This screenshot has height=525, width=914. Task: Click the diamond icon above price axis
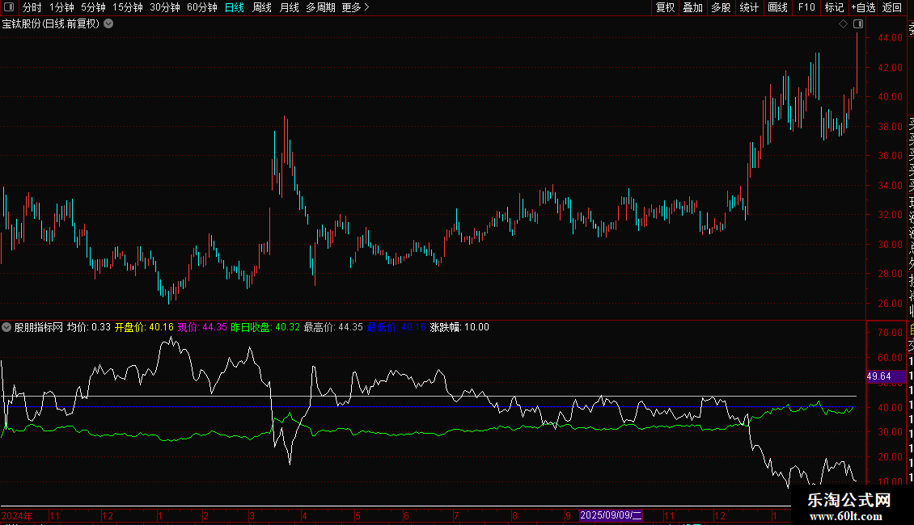[x=843, y=23]
